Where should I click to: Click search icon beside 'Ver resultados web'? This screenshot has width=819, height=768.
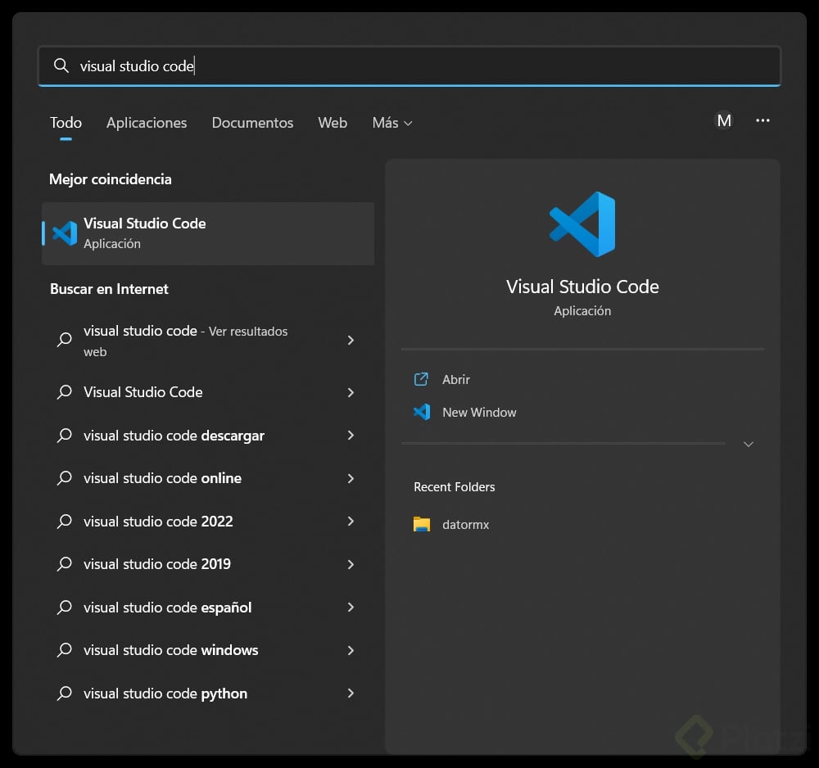(64, 340)
